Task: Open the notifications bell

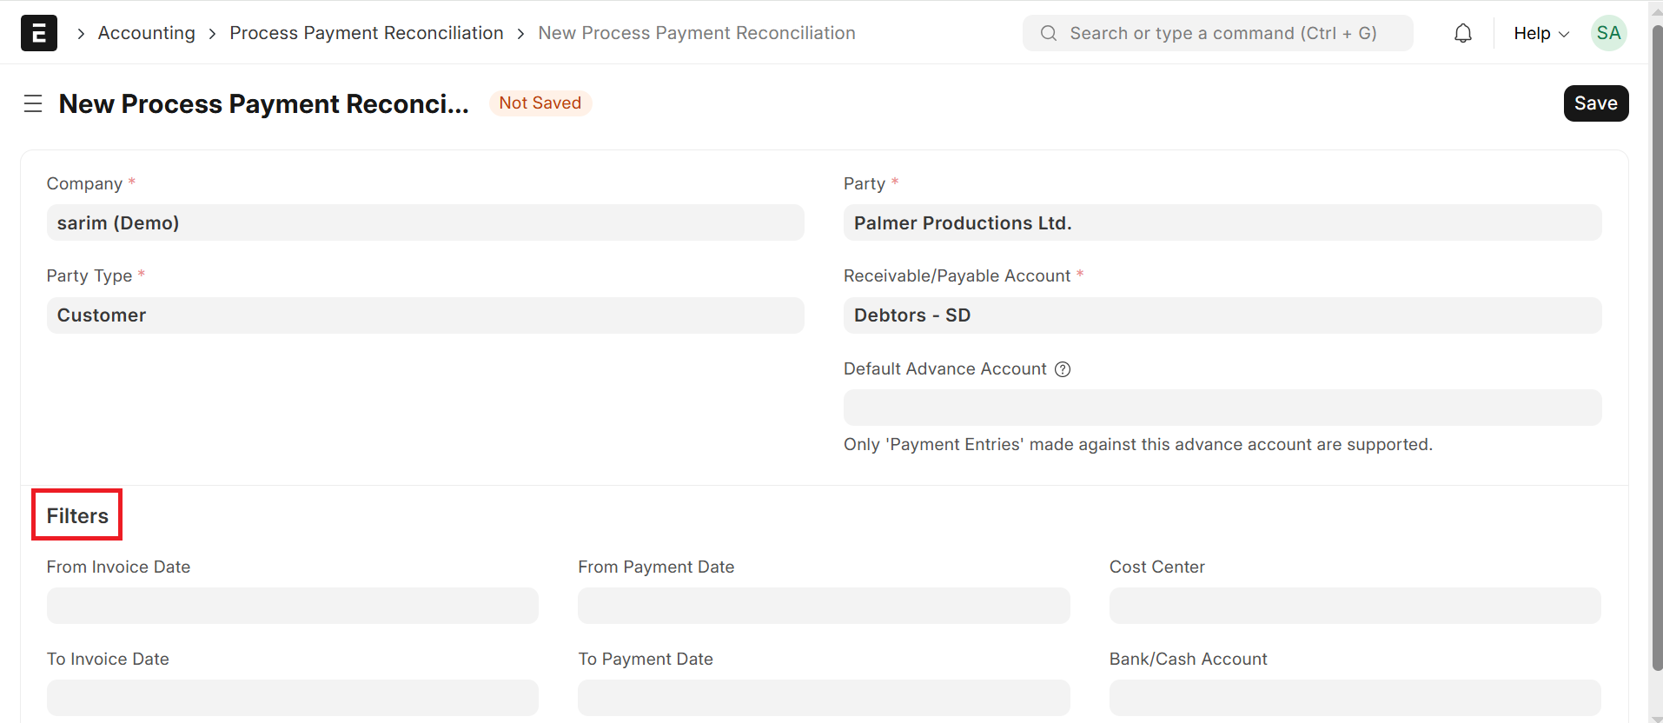Action: pos(1463,33)
